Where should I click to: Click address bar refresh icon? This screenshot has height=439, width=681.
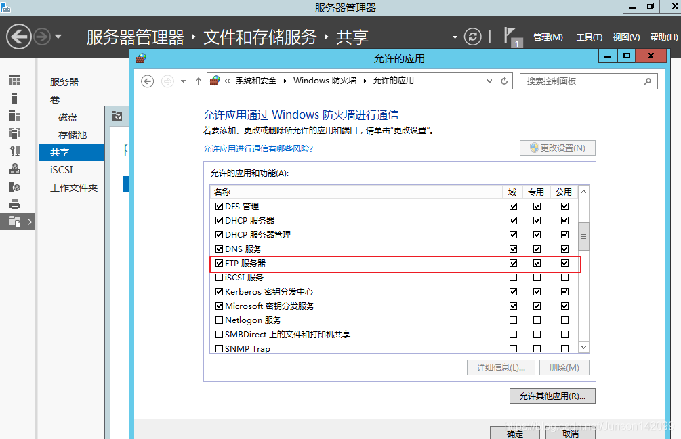tap(504, 81)
